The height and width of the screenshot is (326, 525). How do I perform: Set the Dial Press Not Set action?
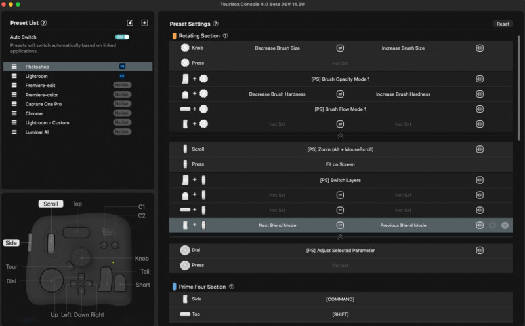pyautogui.click(x=340, y=266)
